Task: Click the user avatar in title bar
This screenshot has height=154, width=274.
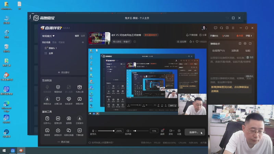Action: coord(204,28)
